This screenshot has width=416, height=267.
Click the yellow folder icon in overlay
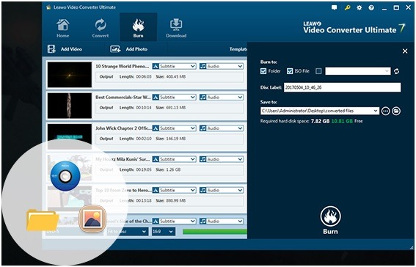[43, 220]
